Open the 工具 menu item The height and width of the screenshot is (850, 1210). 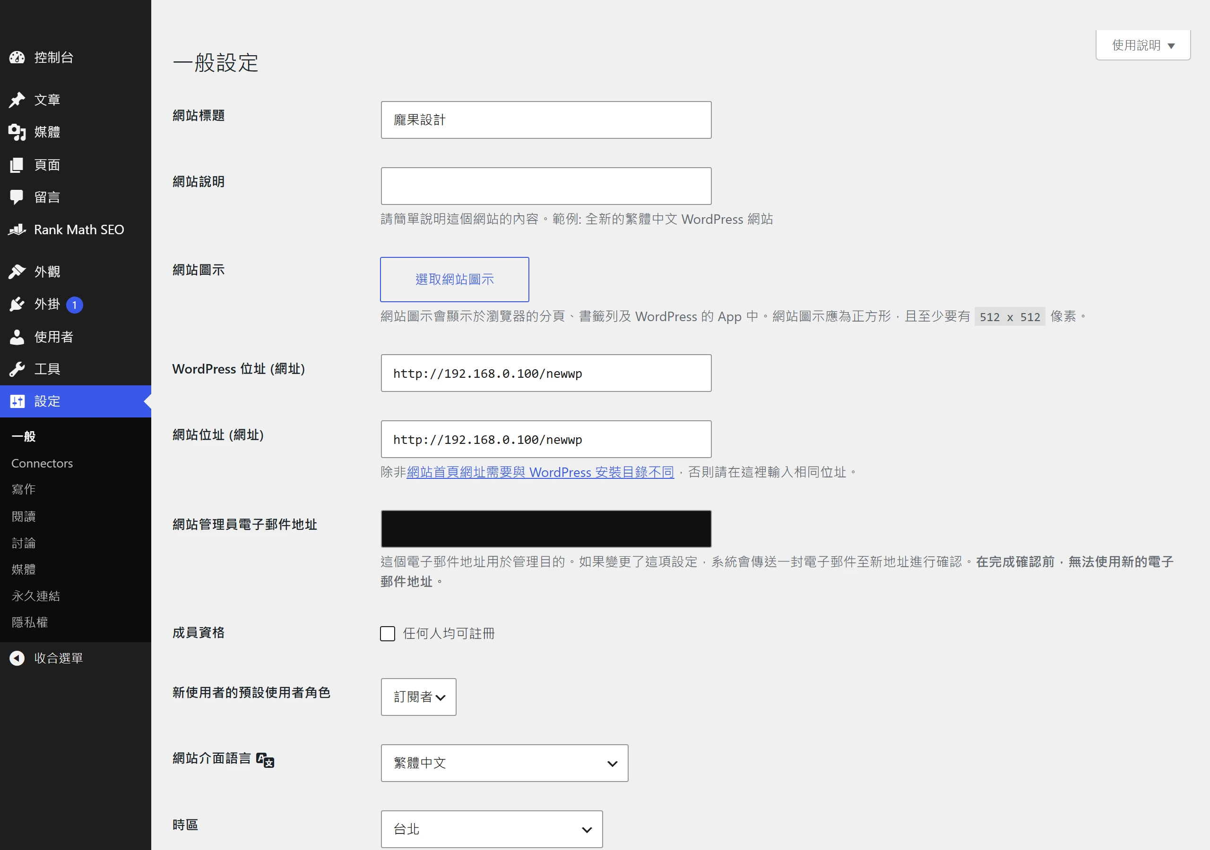pyautogui.click(x=75, y=369)
